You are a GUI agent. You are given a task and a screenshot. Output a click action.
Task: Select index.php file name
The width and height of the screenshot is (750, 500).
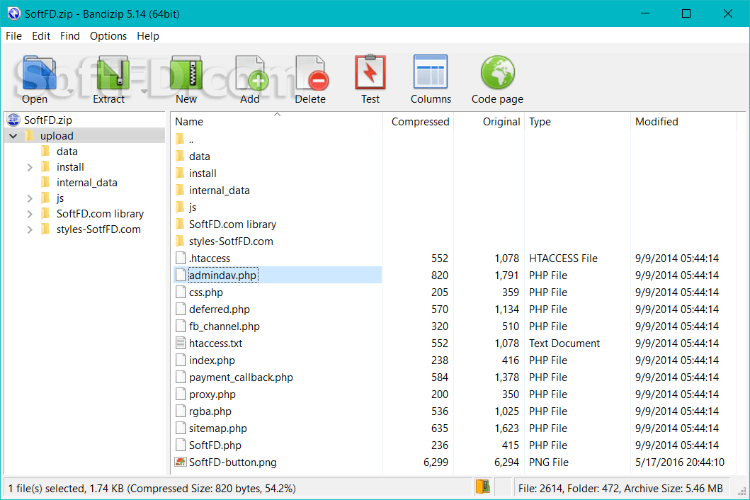tap(212, 360)
